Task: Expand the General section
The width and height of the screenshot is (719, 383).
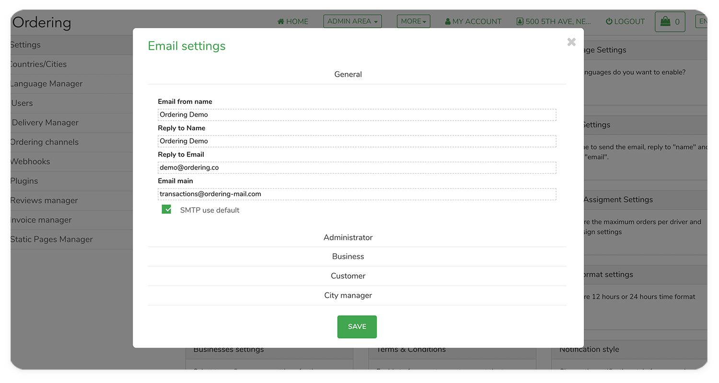Action: [357, 74]
